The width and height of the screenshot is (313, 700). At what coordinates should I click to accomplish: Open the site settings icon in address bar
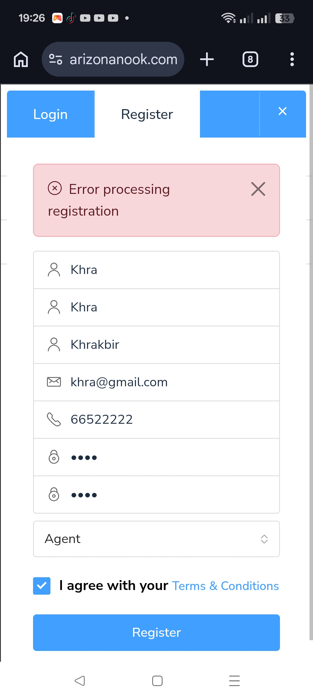click(x=55, y=59)
